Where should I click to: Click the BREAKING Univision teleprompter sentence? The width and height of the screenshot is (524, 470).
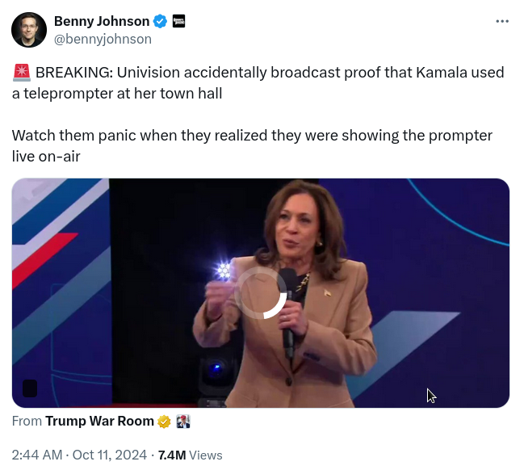tap(258, 82)
